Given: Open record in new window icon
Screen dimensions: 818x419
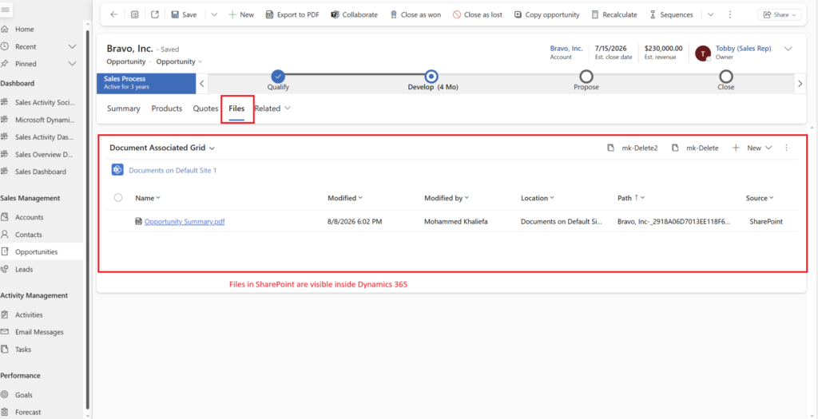Looking at the screenshot, I should coord(155,14).
